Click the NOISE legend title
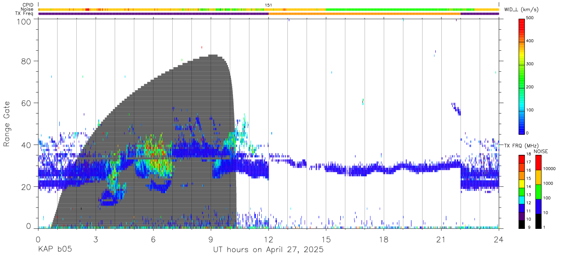 [541, 151]
